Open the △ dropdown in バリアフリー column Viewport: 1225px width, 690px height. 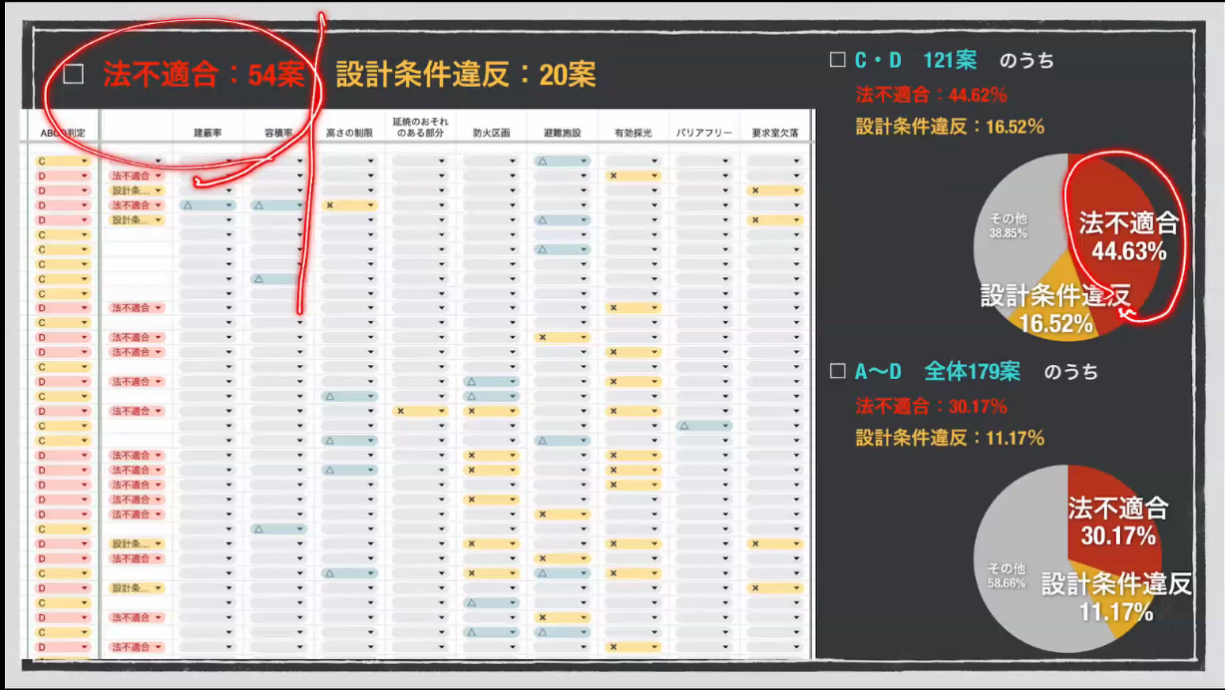tap(704, 426)
